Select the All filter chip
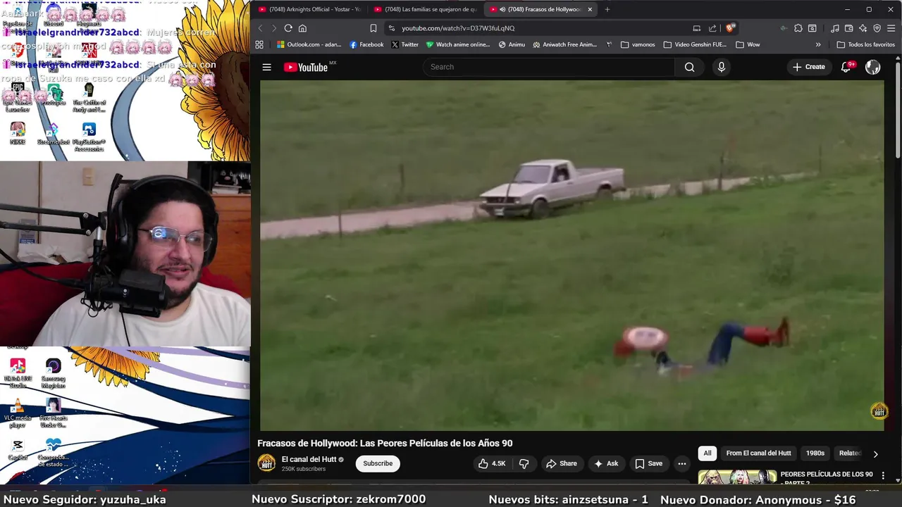 [707, 453]
